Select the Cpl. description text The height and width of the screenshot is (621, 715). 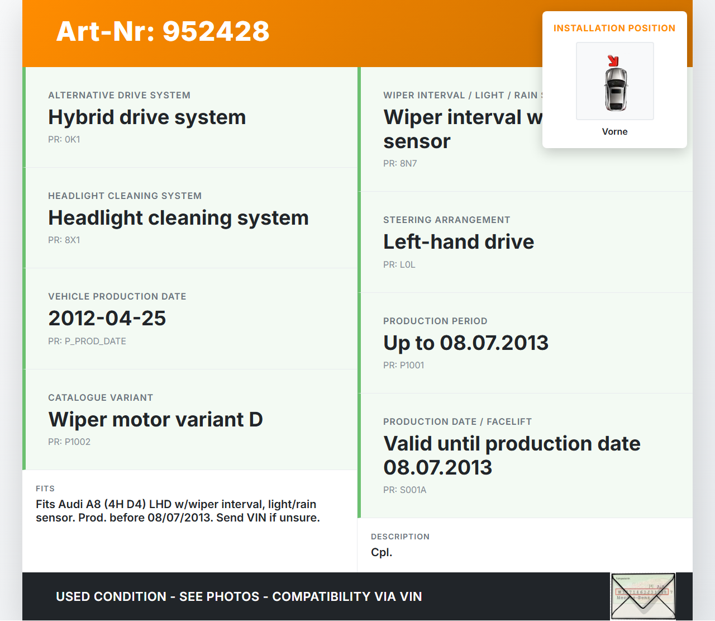point(382,552)
